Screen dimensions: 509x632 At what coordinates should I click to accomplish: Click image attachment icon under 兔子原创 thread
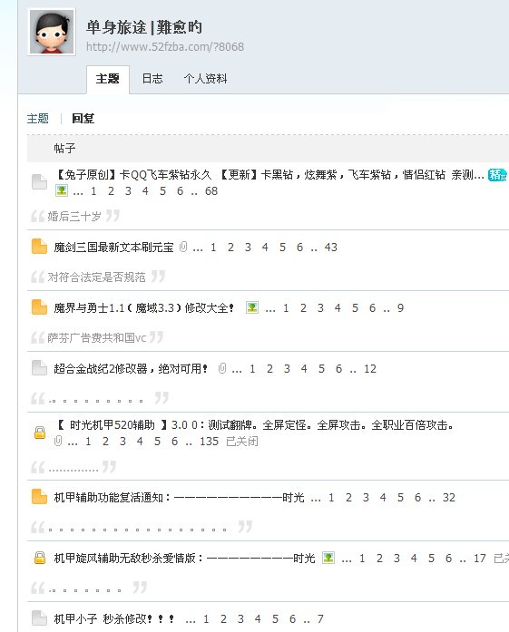coord(62,190)
